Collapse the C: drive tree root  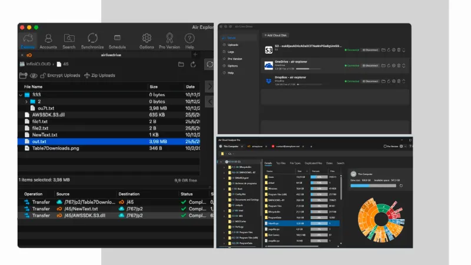[x=221, y=161]
